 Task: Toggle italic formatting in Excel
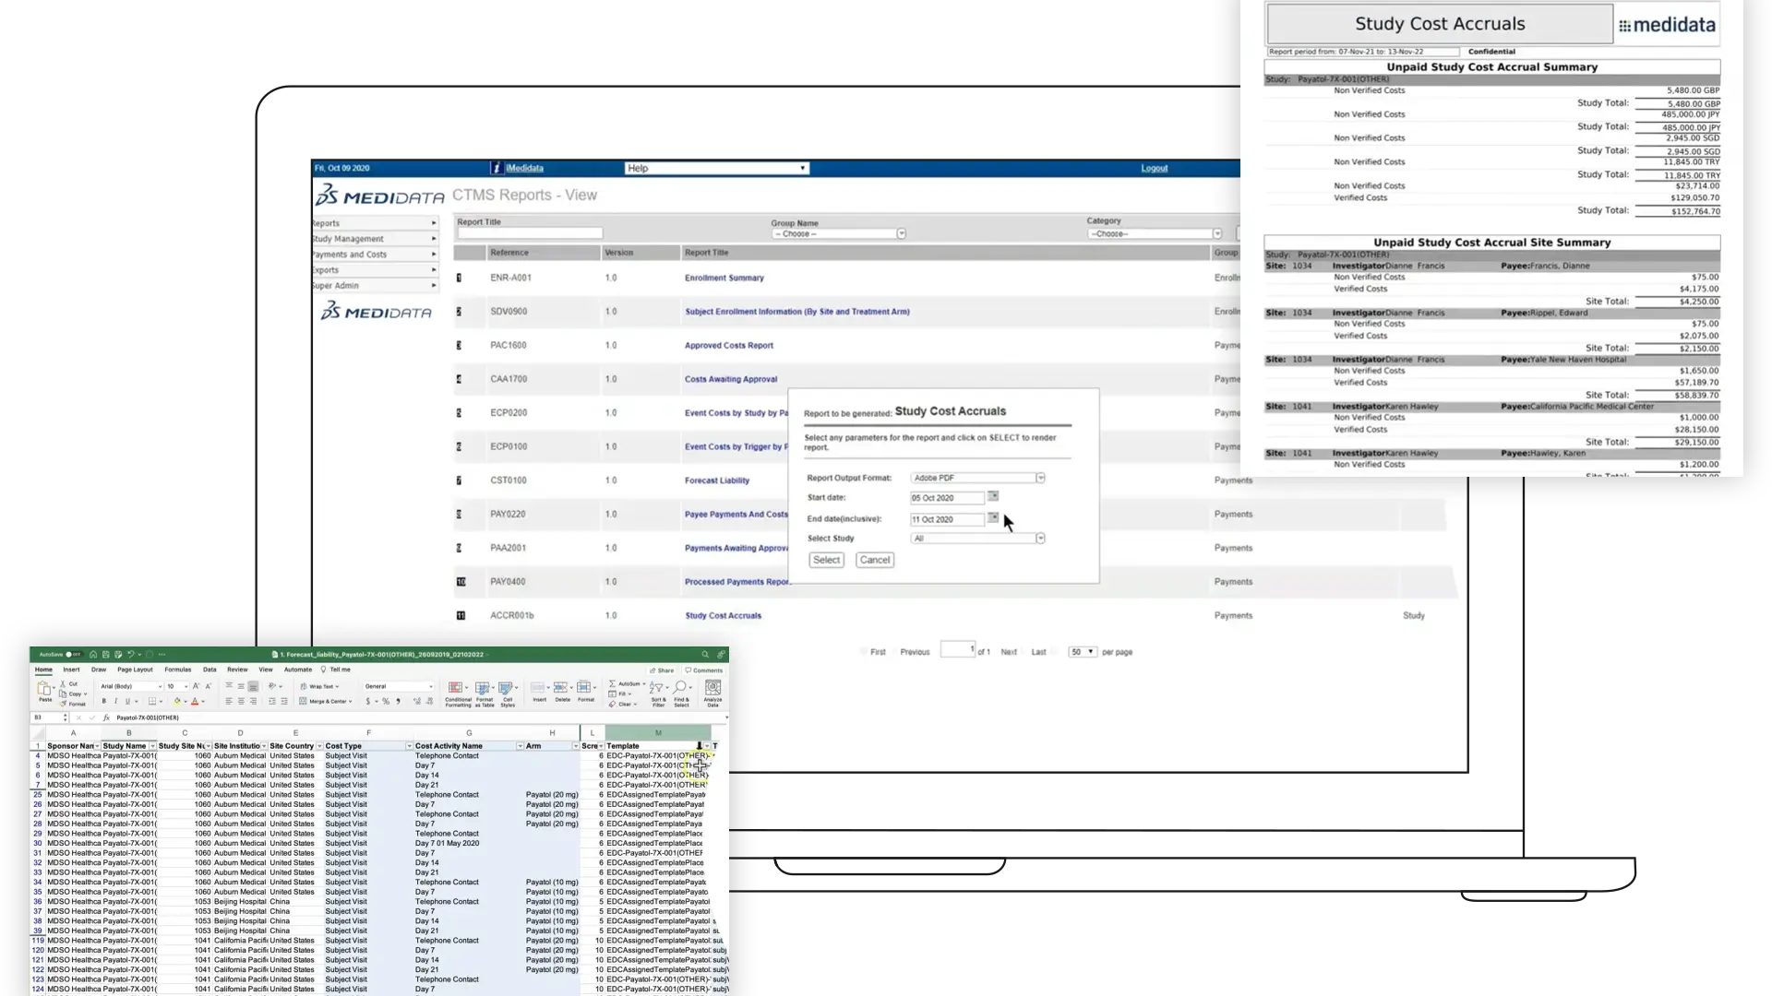[115, 702]
